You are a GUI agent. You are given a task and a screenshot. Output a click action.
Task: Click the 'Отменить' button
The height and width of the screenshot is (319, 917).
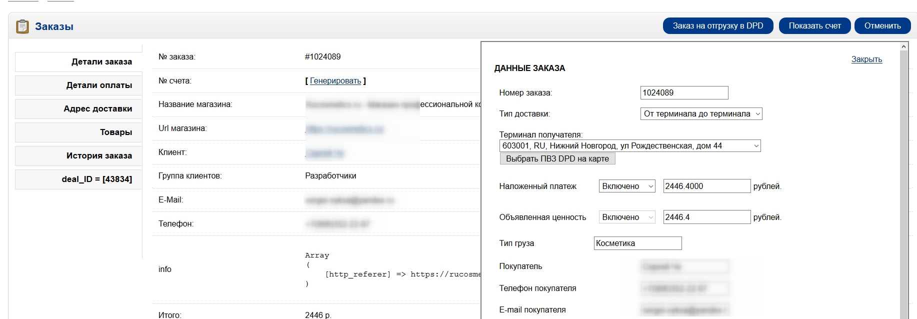(x=882, y=26)
